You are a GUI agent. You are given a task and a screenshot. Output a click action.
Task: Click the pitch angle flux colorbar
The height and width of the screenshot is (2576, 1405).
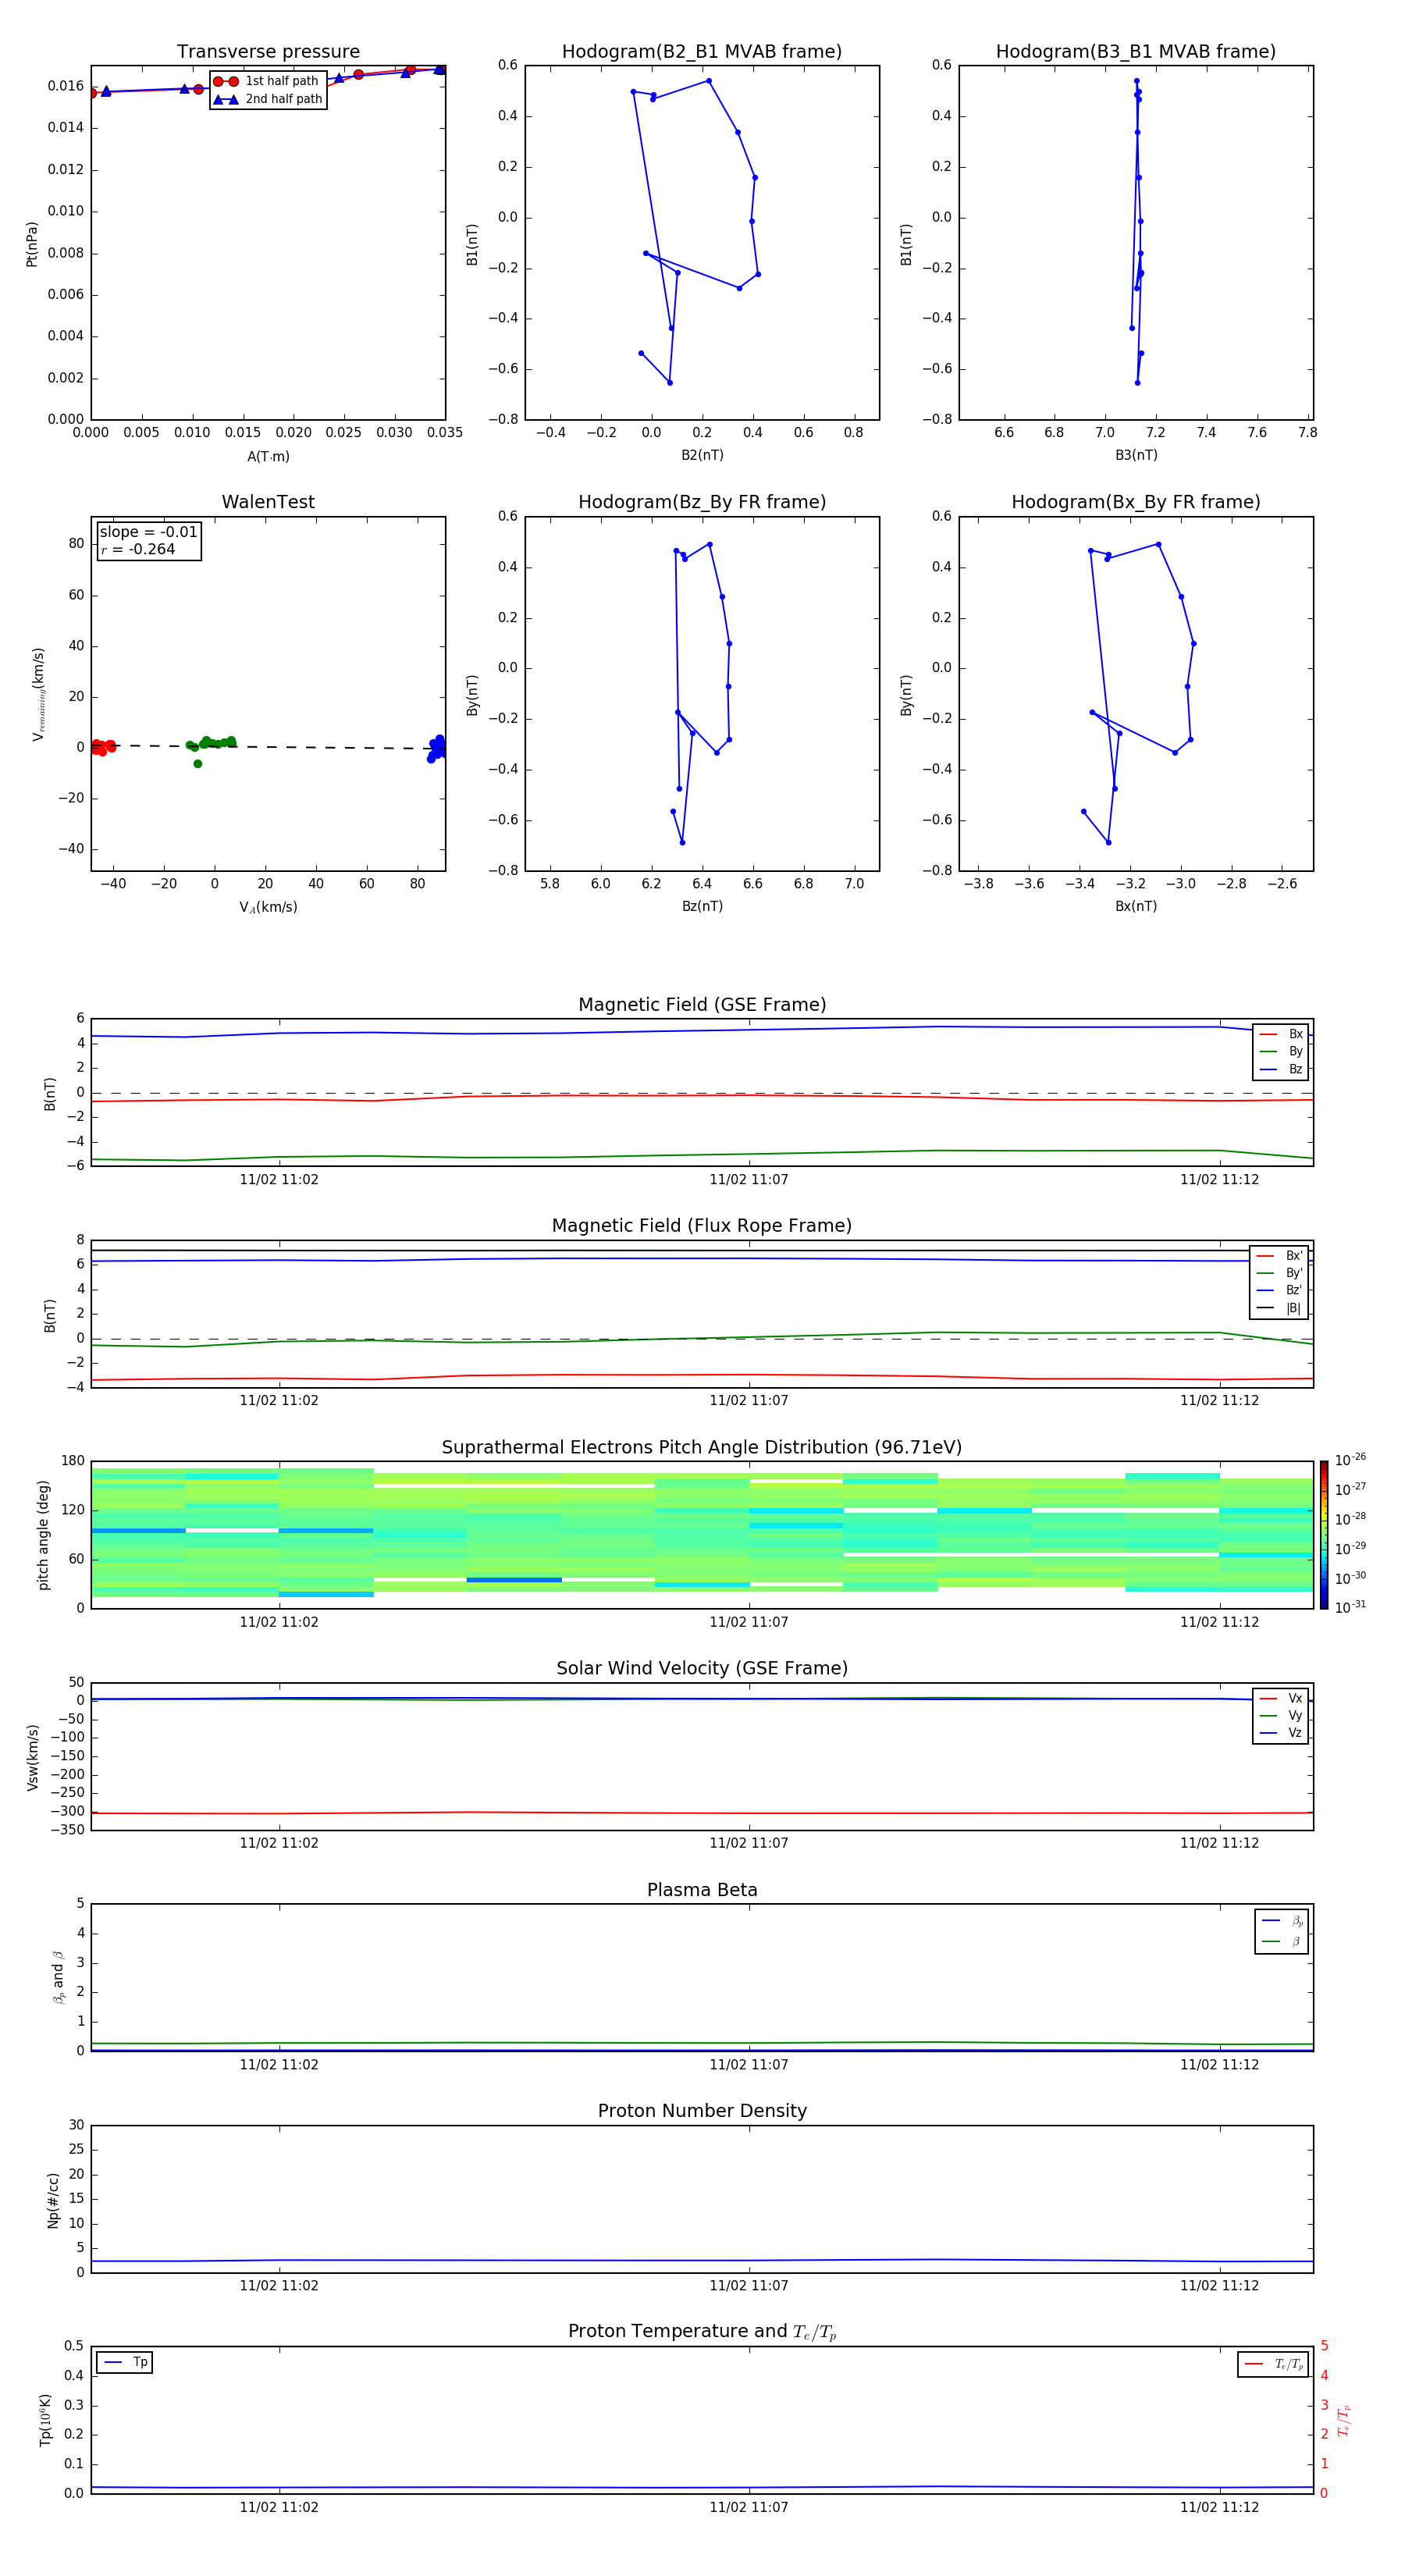(1323, 1535)
